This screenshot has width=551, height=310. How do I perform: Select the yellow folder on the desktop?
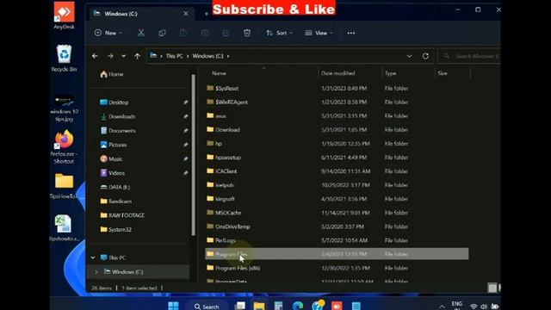[x=64, y=186]
